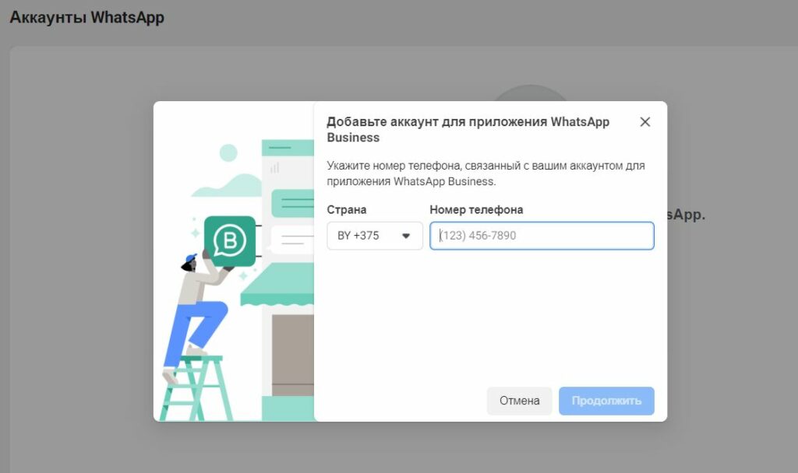Open the BY +375 country code dropdown

375,236
